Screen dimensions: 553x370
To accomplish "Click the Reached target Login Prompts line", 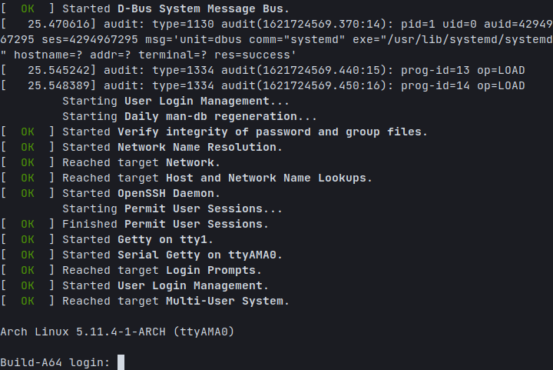I will point(131,271).
